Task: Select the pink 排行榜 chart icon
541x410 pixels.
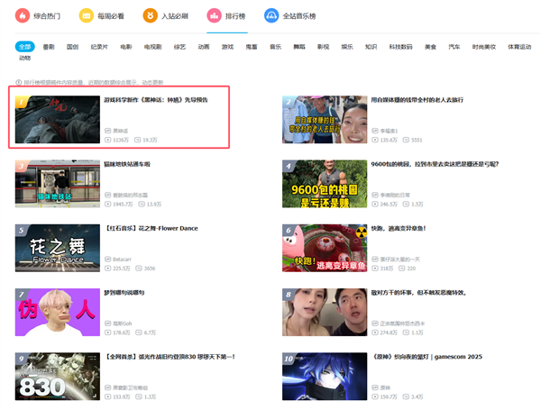Action: (x=214, y=16)
